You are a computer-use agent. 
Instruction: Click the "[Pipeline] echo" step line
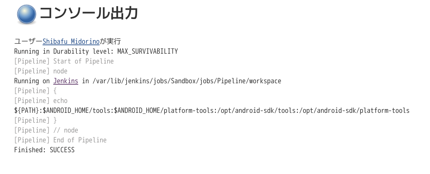tap(41, 101)
